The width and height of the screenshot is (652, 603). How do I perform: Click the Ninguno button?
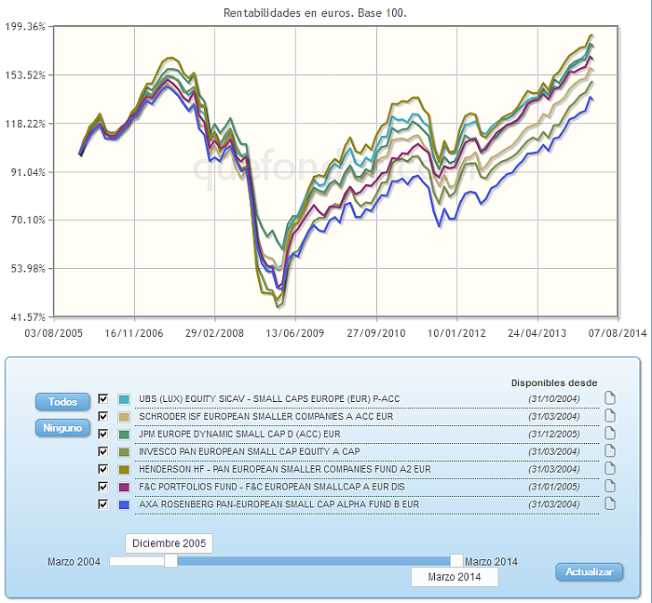click(62, 428)
